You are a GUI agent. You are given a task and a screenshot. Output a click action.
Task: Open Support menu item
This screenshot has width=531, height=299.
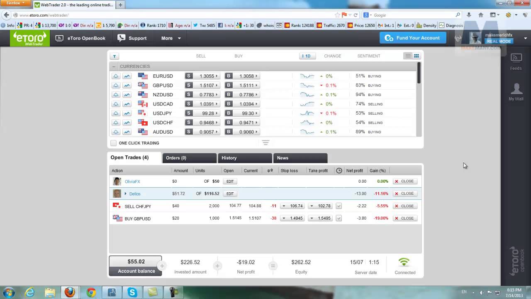point(132,38)
